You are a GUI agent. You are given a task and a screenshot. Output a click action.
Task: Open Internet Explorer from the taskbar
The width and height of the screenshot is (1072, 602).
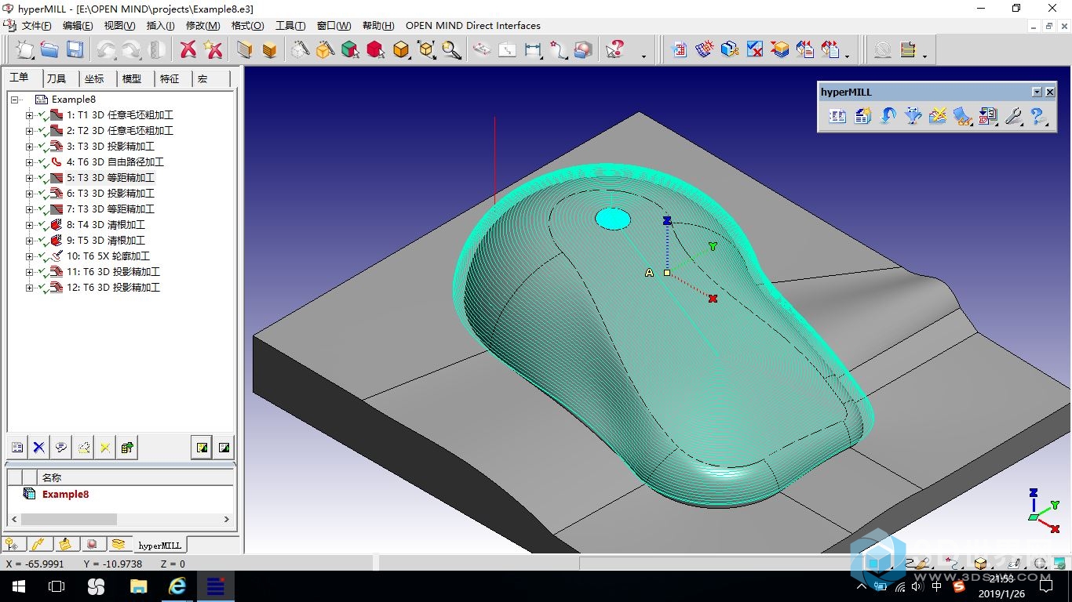click(x=177, y=586)
